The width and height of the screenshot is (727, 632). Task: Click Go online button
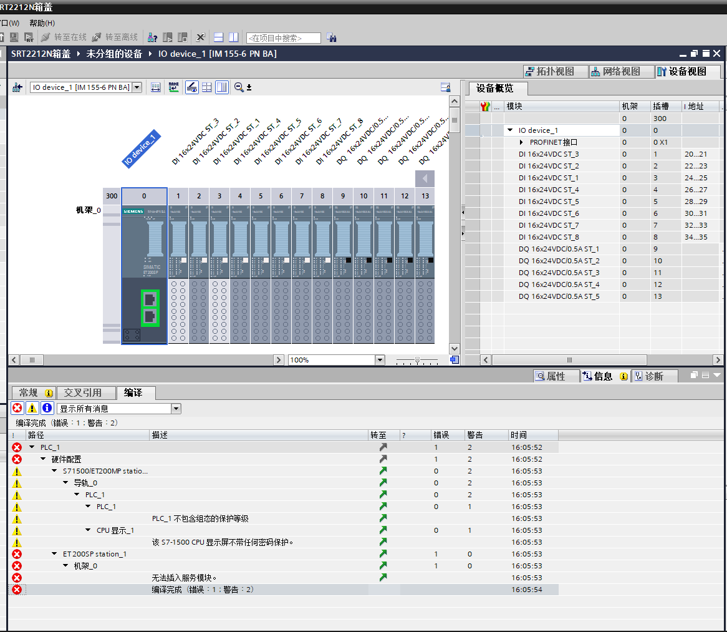coord(64,37)
